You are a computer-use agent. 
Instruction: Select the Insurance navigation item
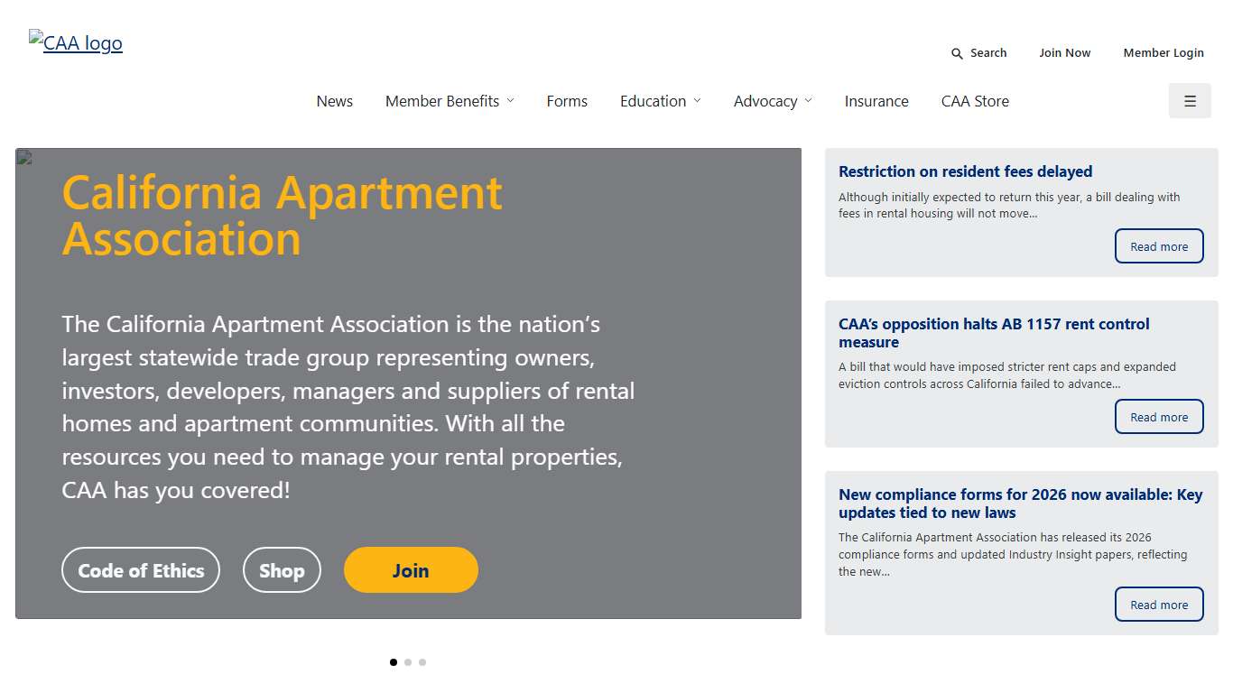click(876, 101)
